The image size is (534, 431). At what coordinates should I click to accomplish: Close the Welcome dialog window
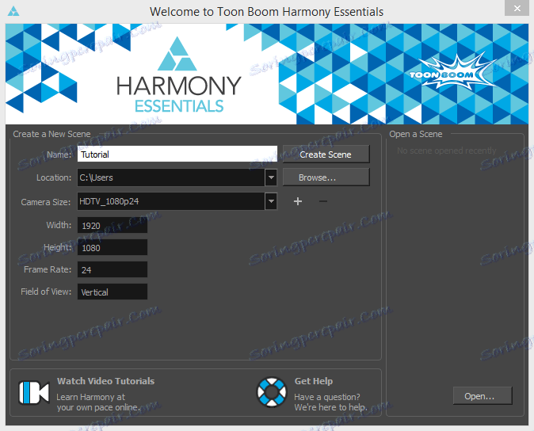(517, 8)
